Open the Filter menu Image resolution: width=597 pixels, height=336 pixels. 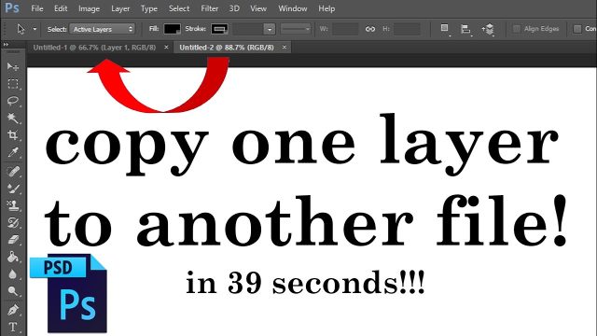click(x=209, y=8)
